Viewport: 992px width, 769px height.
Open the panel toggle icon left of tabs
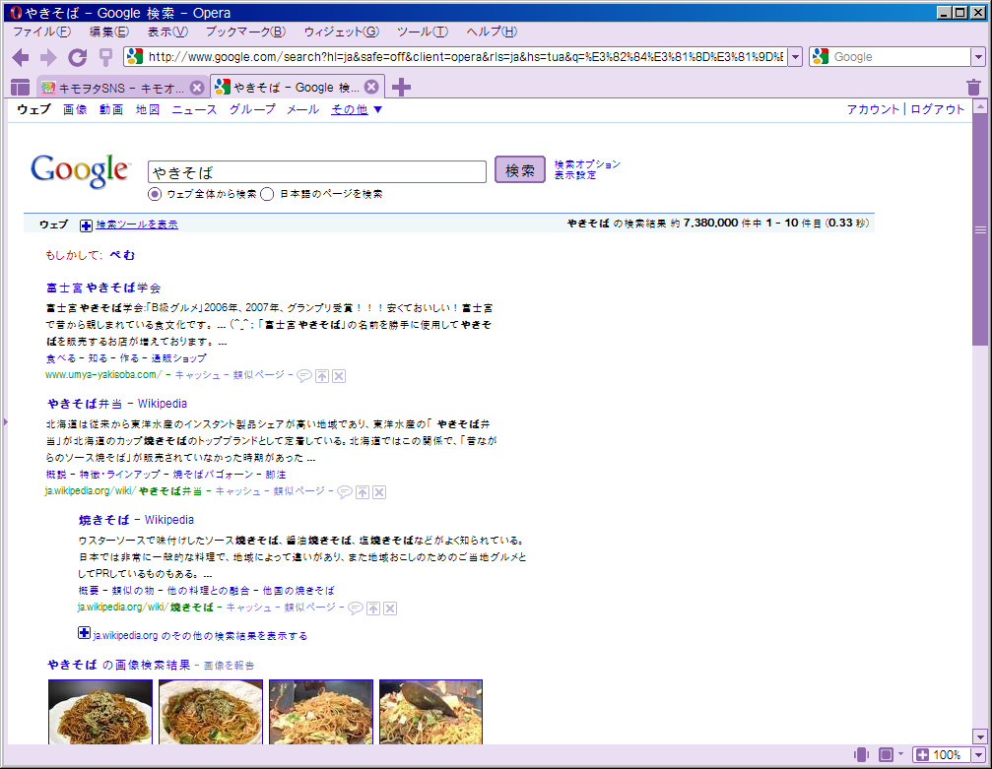coord(21,88)
